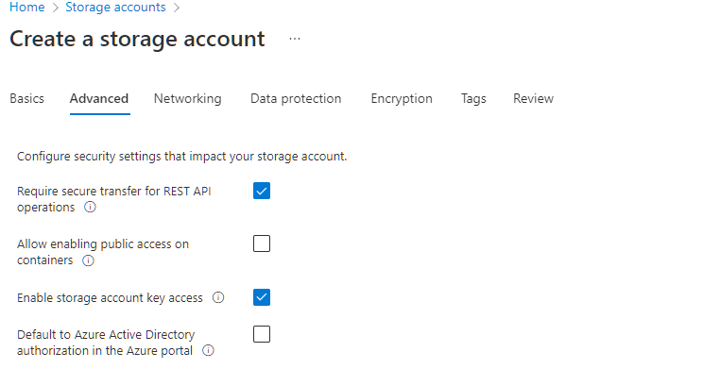Go to Storage accounts breadcrumb
The width and height of the screenshot is (703, 369).
[x=115, y=8]
